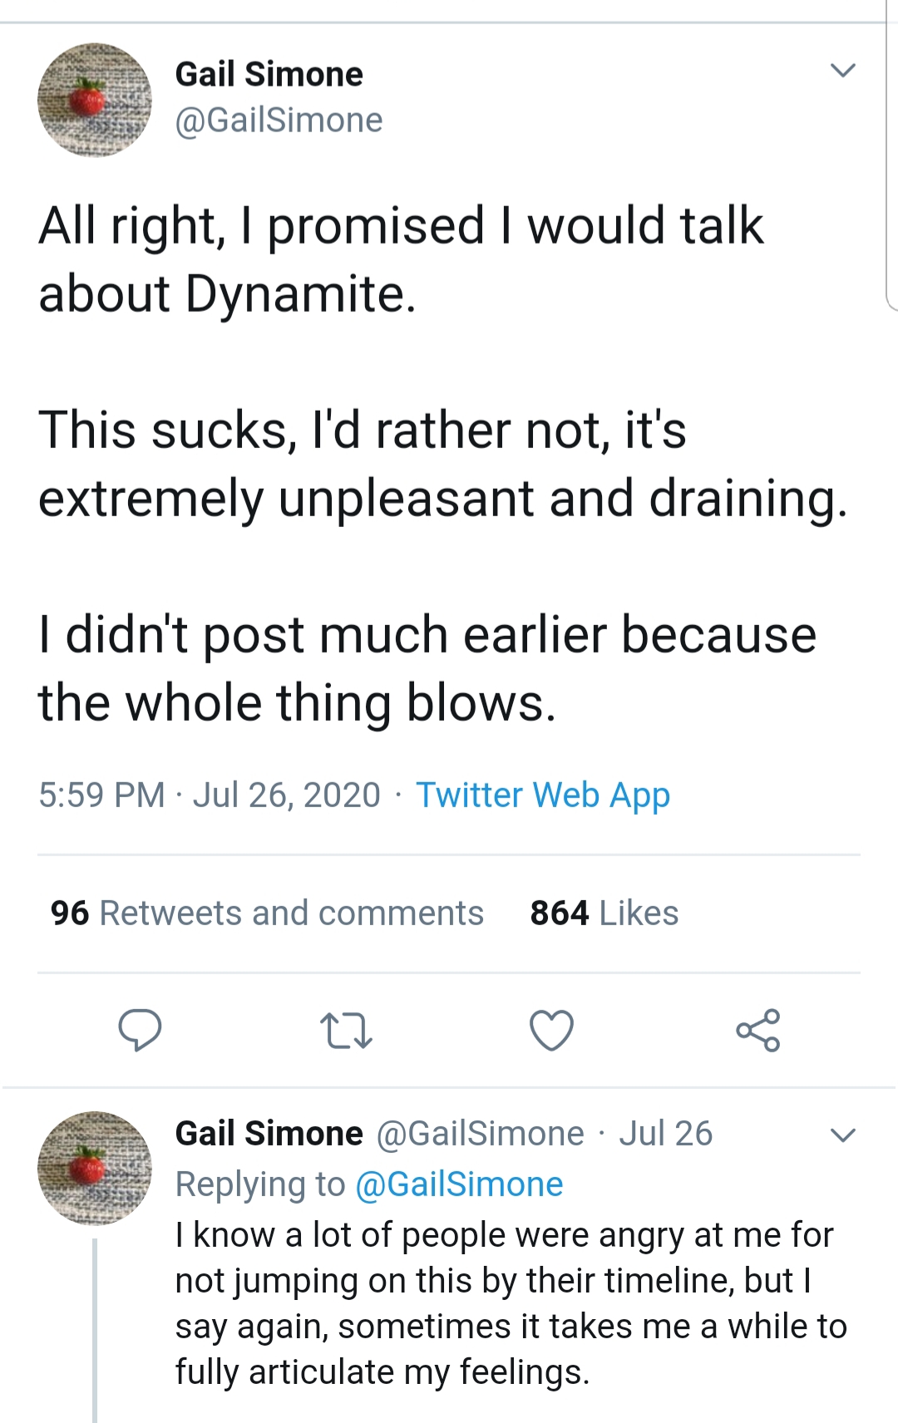Tap the gray thread line below the reply avatar
Viewport: 898px width, 1423px height.
(95, 1330)
